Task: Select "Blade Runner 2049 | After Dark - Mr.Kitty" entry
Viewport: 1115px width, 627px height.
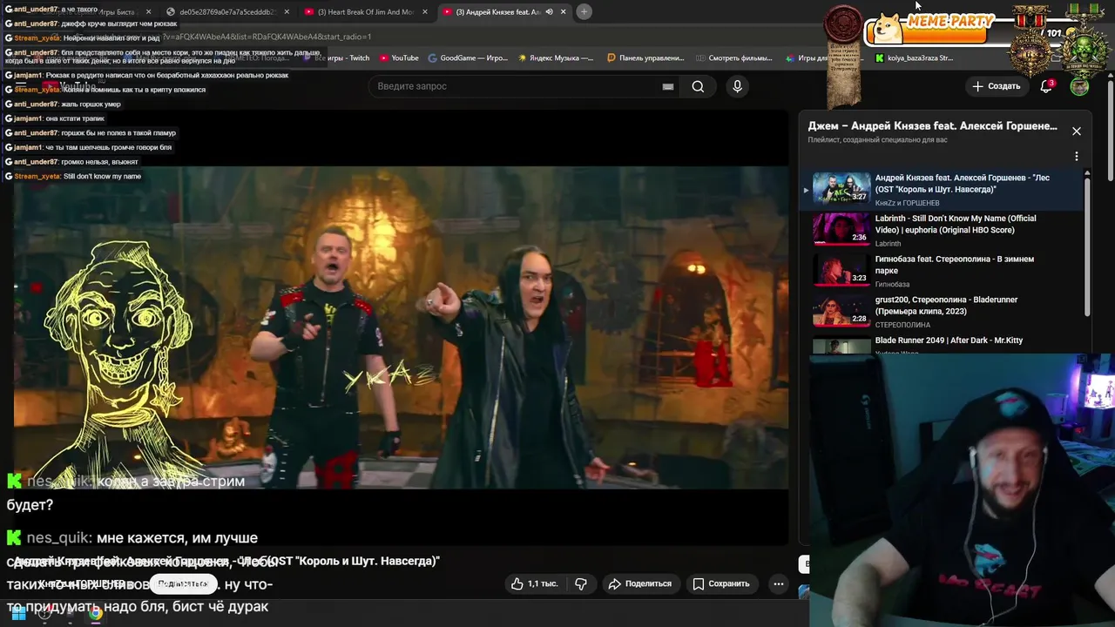Action: pos(949,340)
